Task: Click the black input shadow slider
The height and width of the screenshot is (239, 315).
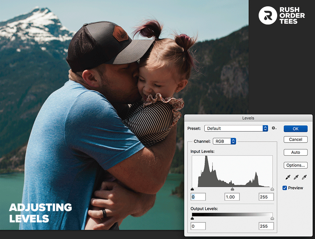Action: (x=192, y=189)
